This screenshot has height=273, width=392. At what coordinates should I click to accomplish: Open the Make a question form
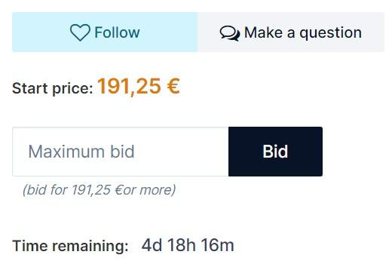coord(291,32)
